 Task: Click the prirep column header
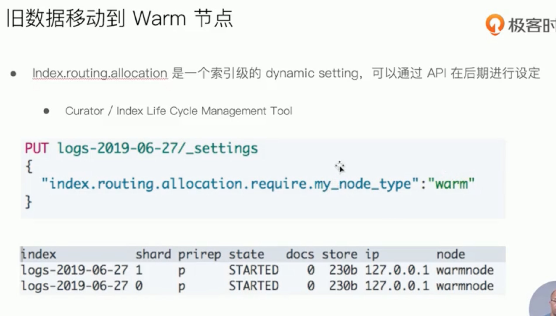(x=199, y=254)
